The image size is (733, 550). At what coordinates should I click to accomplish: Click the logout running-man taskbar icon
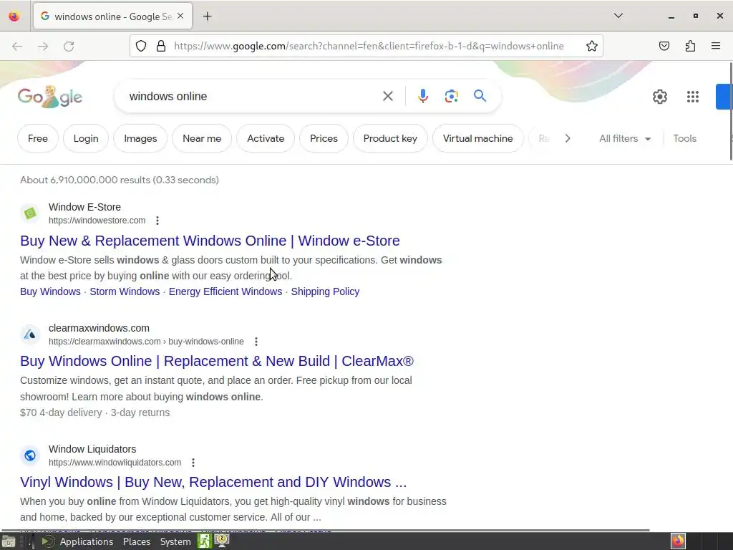click(x=204, y=541)
